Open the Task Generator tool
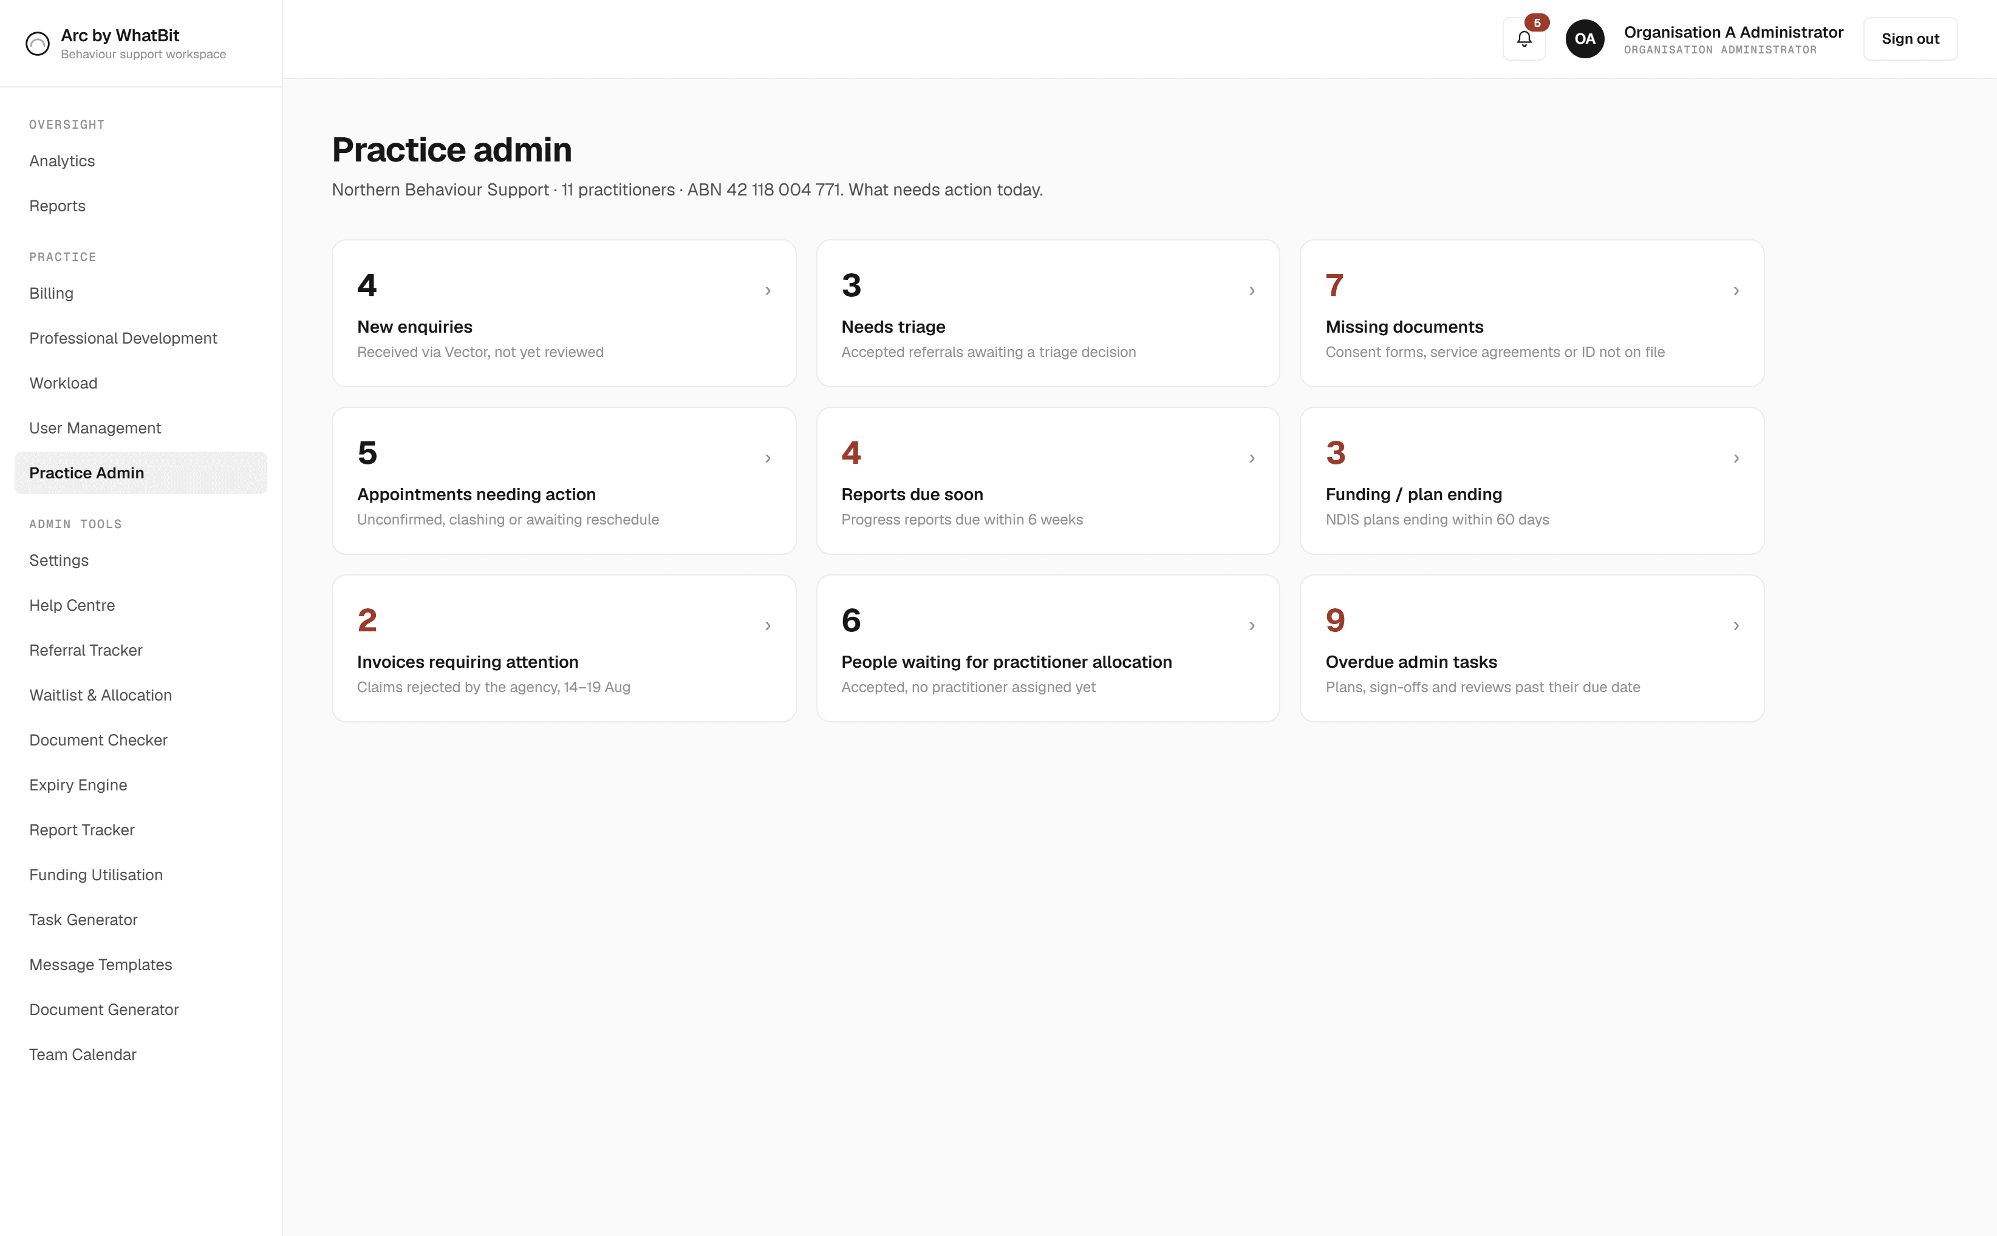This screenshot has width=1997, height=1236. (x=141, y=920)
